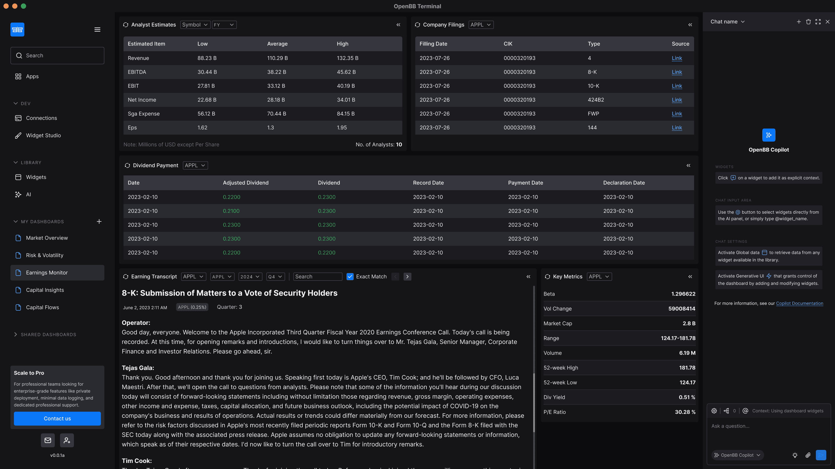Click the invite user icon

pyautogui.click(x=67, y=440)
